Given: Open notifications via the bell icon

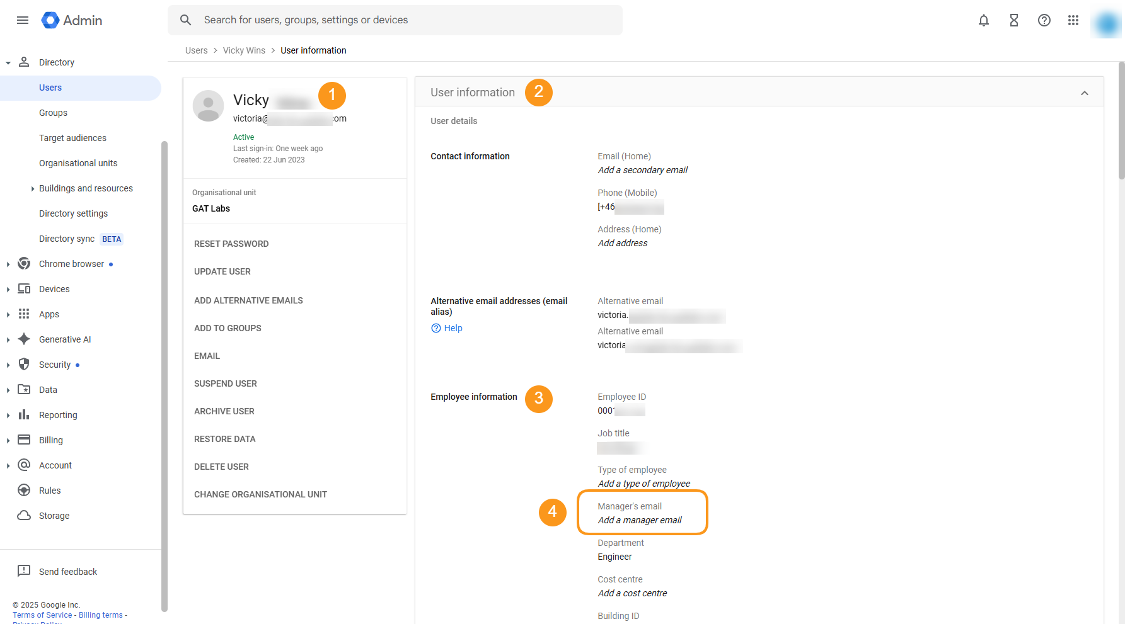Looking at the screenshot, I should (x=984, y=20).
